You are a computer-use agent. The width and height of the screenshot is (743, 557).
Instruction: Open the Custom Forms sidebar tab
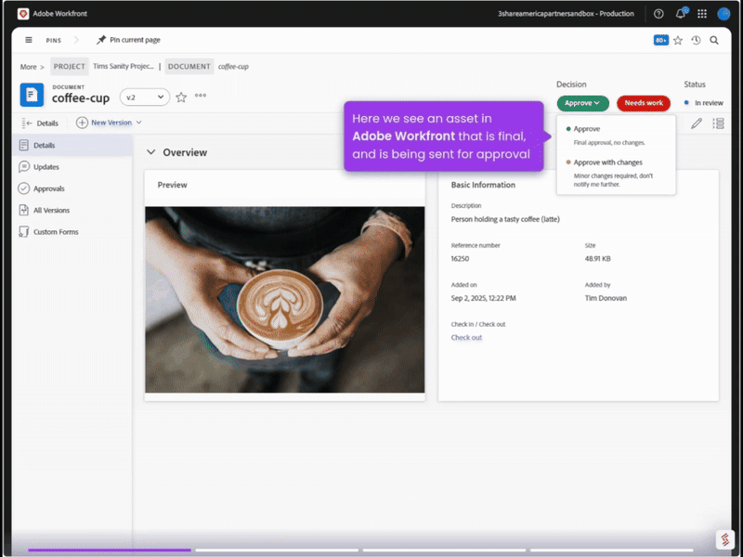click(x=72, y=231)
